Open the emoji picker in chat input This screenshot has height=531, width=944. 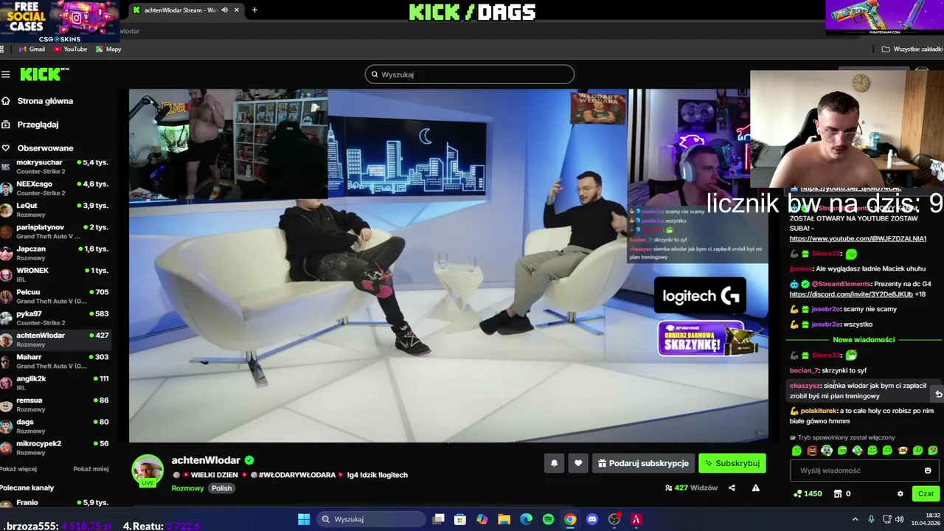pyautogui.click(x=928, y=471)
